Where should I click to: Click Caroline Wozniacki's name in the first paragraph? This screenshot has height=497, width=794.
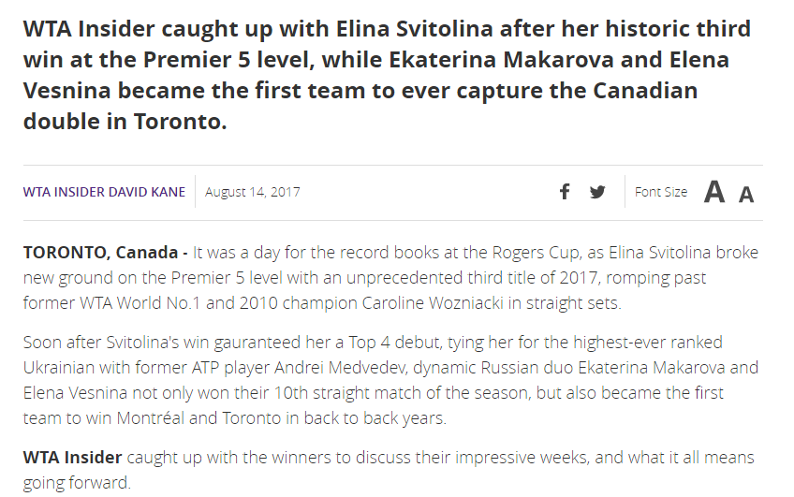click(x=433, y=302)
